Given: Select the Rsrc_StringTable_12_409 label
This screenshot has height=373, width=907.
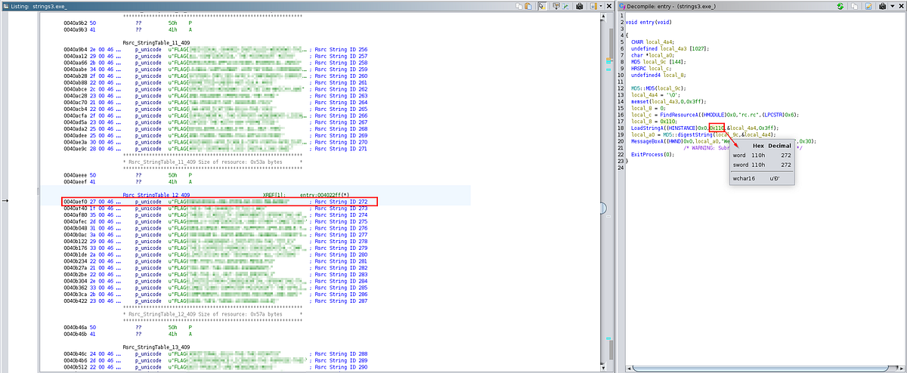Looking at the screenshot, I should (156, 196).
